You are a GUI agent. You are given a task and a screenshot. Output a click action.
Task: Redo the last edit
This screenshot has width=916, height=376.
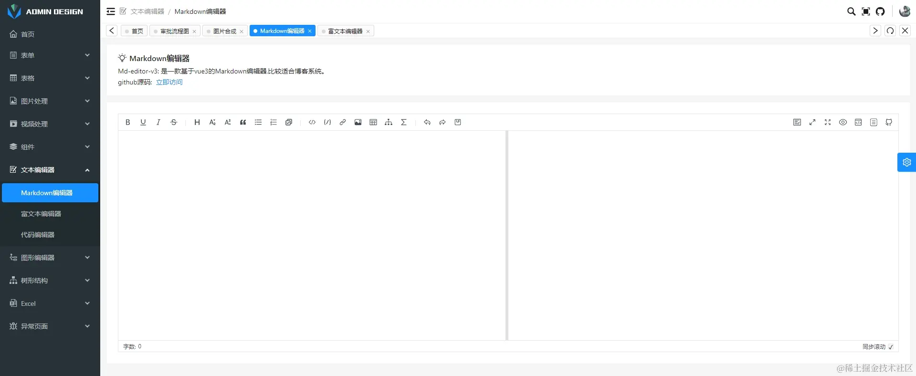pyautogui.click(x=442, y=122)
